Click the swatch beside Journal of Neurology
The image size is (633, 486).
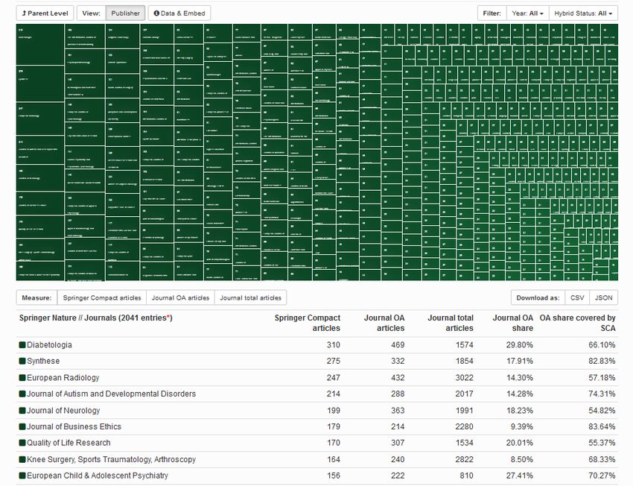click(x=22, y=411)
